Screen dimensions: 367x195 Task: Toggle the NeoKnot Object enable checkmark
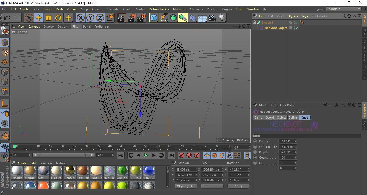(x=297, y=28)
